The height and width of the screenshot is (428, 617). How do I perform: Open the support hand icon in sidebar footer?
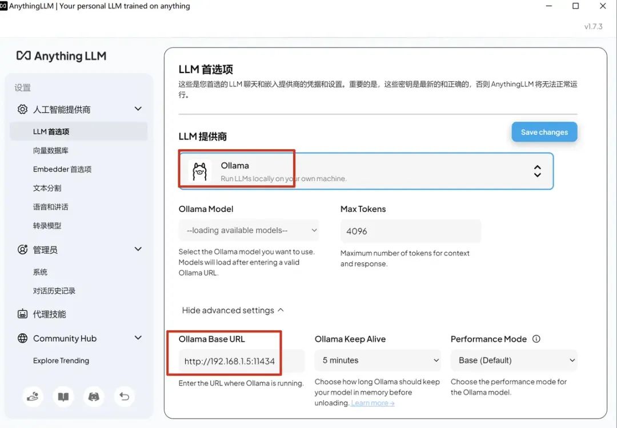pyautogui.click(x=33, y=397)
